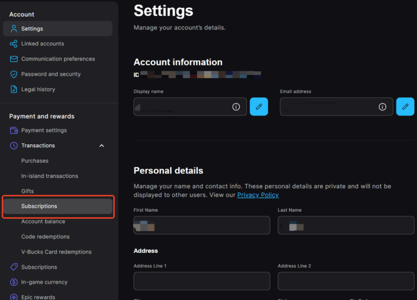Viewport: 417px width, 300px height.
Task: Select the In-game currency dollar icon
Action: coord(13,282)
